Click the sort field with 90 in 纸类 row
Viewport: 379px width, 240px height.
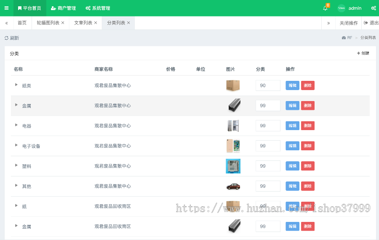tap(268, 85)
